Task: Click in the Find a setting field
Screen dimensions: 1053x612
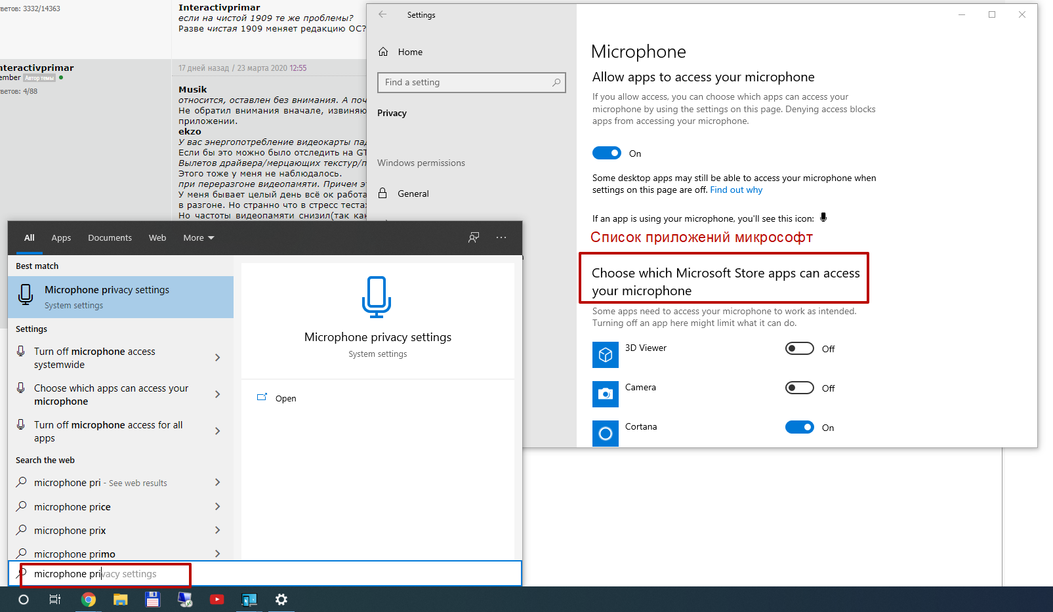Action: coord(471,83)
